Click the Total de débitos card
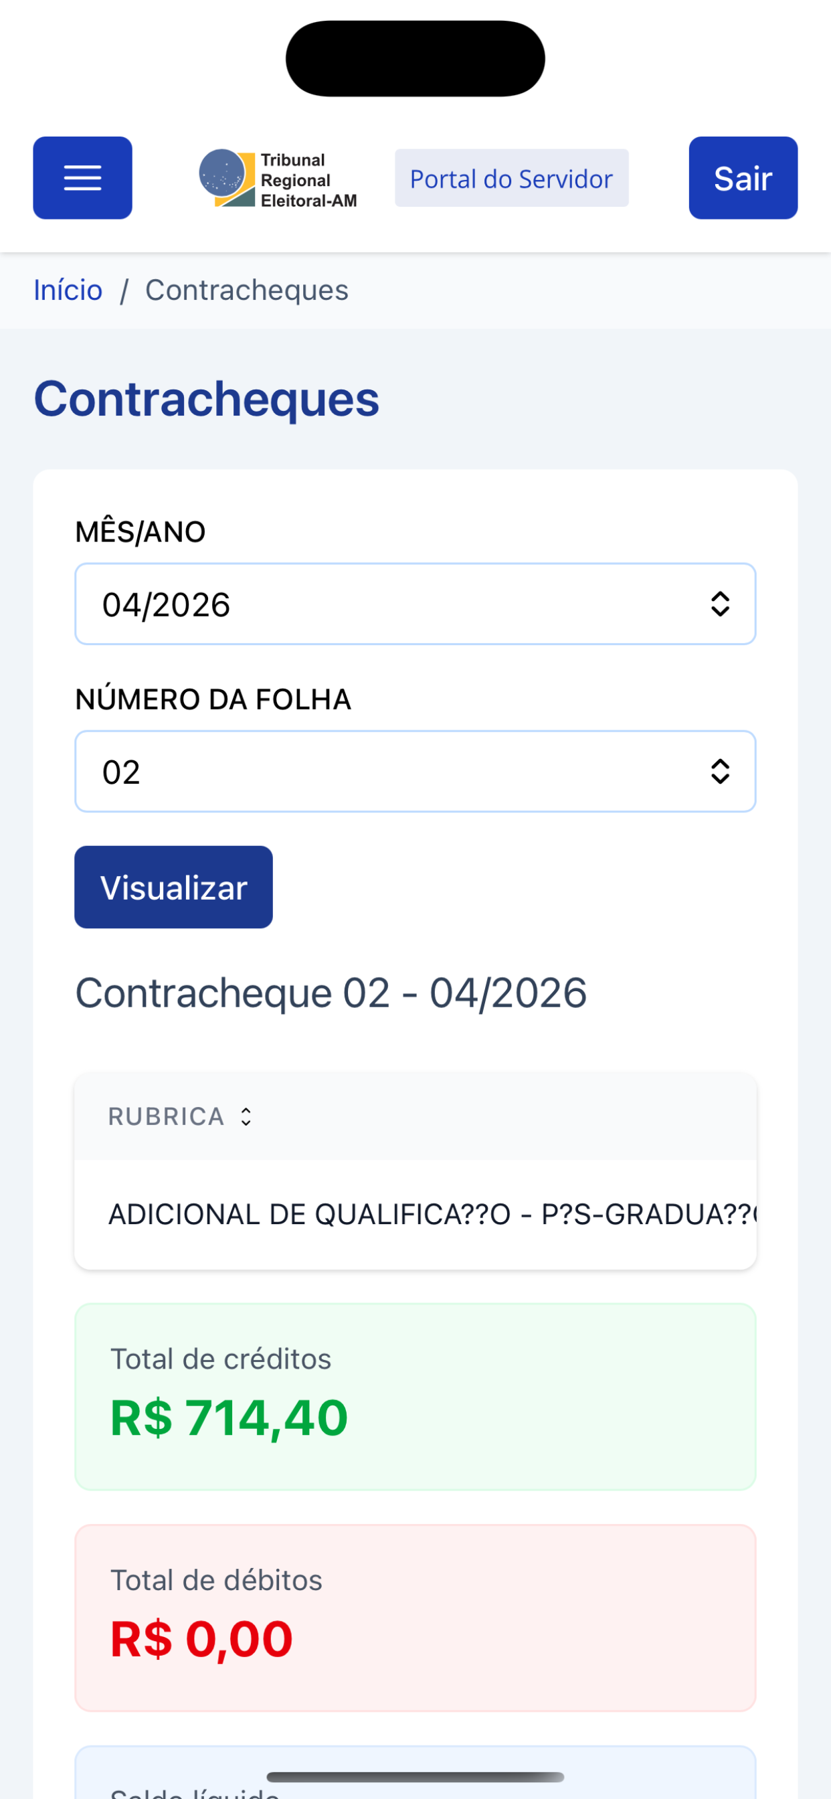 coord(415,1618)
